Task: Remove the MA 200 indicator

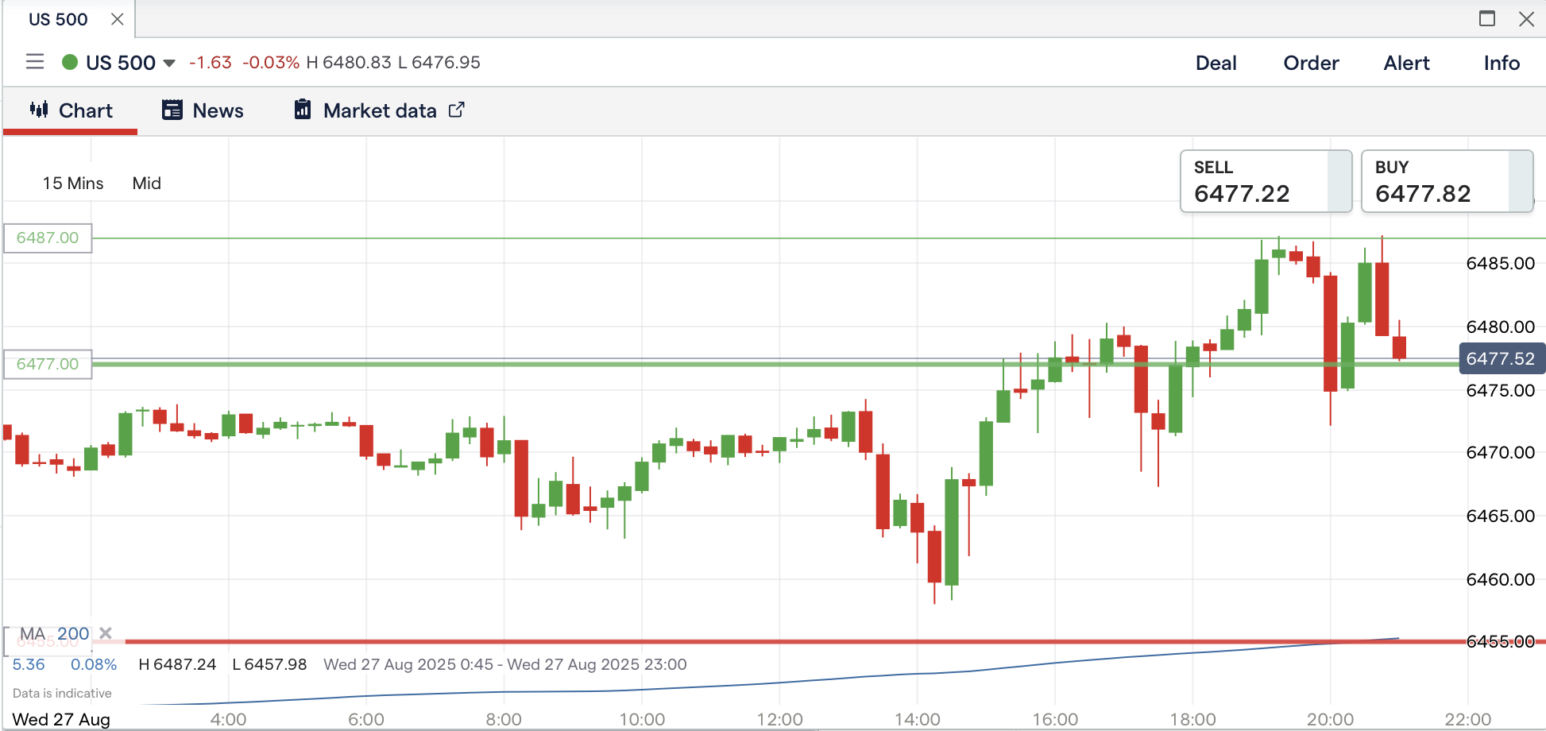Action: [x=106, y=633]
